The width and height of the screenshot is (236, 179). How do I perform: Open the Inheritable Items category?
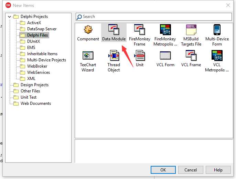click(x=42, y=54)
